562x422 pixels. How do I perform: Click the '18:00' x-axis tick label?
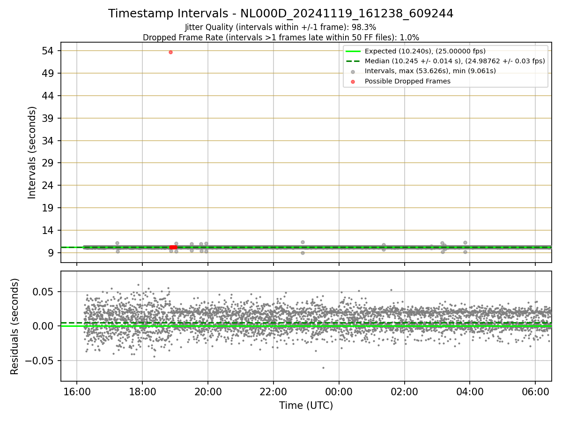[142, 391]
